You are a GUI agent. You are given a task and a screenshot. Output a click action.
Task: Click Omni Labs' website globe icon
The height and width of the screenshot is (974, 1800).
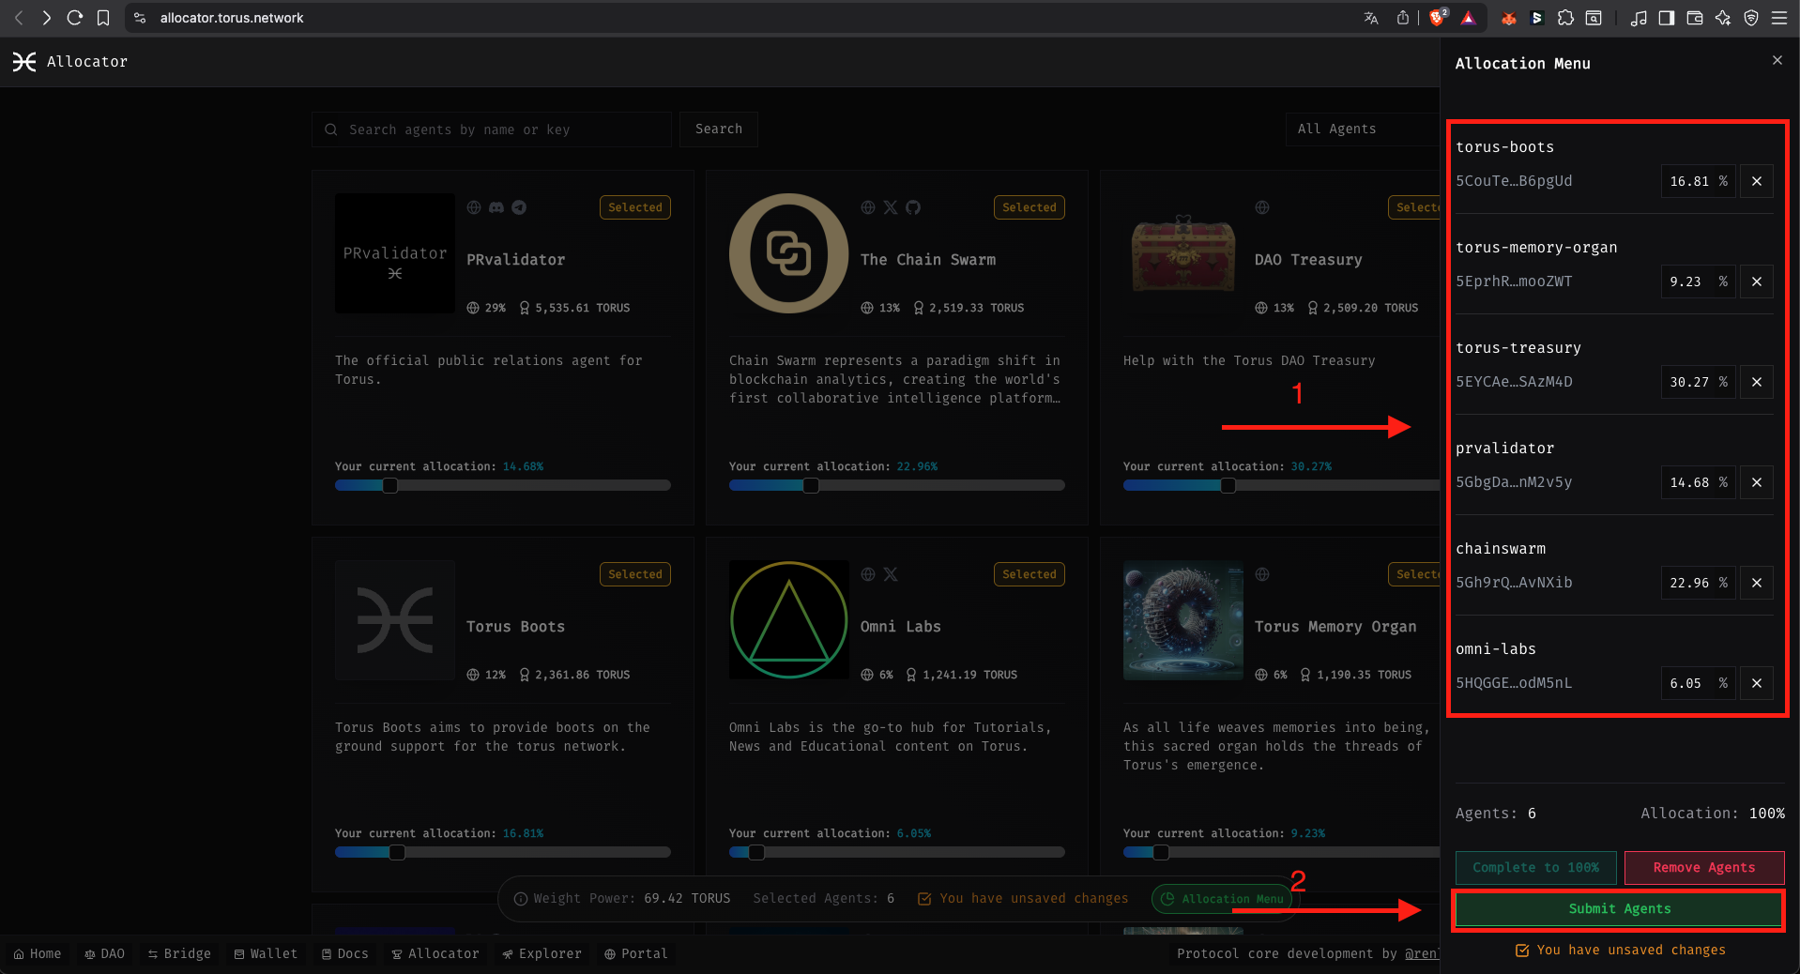pyautogui.click(x=867, y=574)
